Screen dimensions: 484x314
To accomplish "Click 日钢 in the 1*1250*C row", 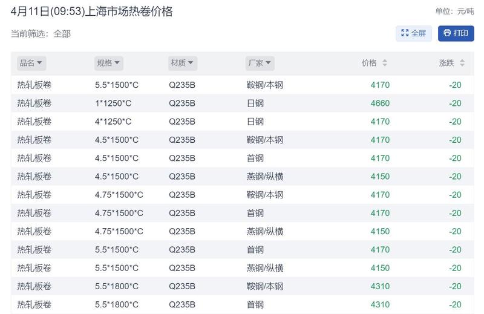I will (x=255, y=103).
